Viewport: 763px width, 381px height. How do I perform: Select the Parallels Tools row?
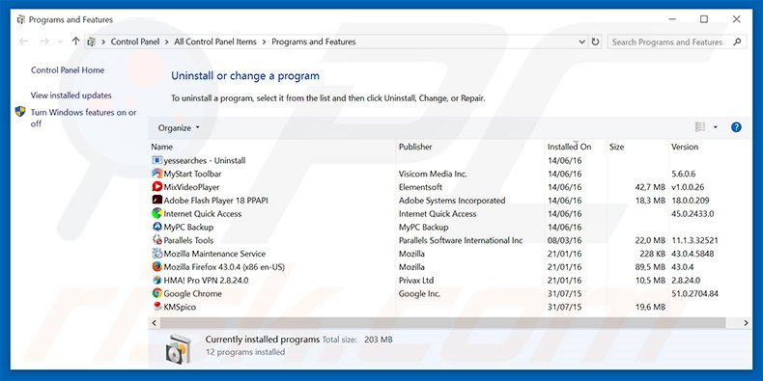tap(450, 240)
